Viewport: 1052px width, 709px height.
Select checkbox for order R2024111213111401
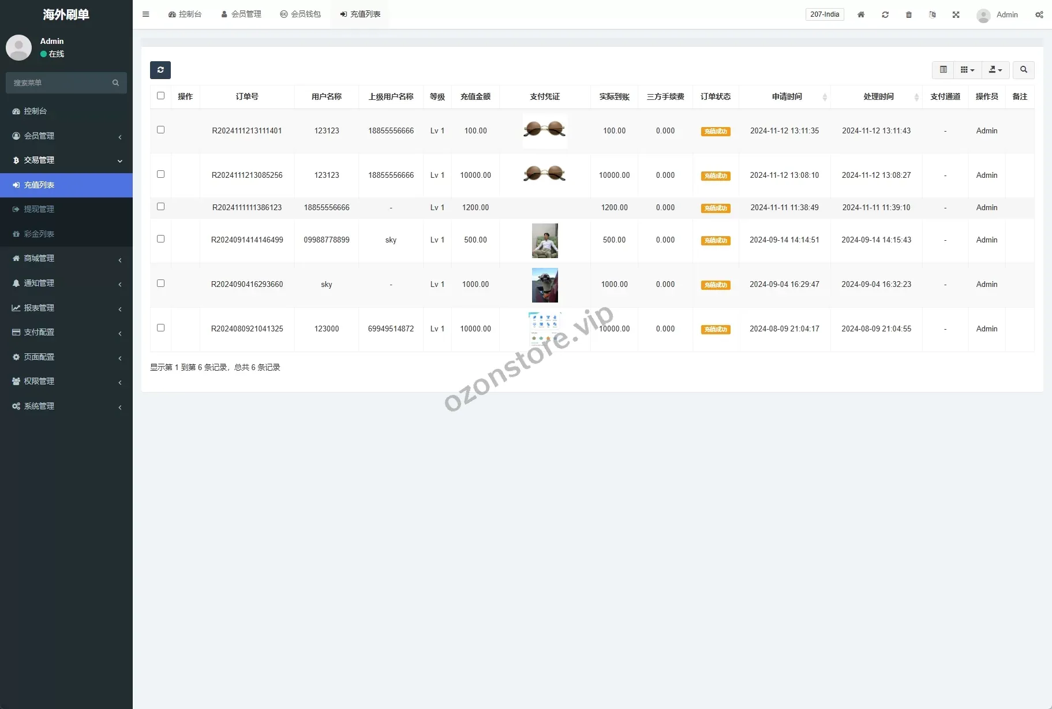tap(160, 130)
